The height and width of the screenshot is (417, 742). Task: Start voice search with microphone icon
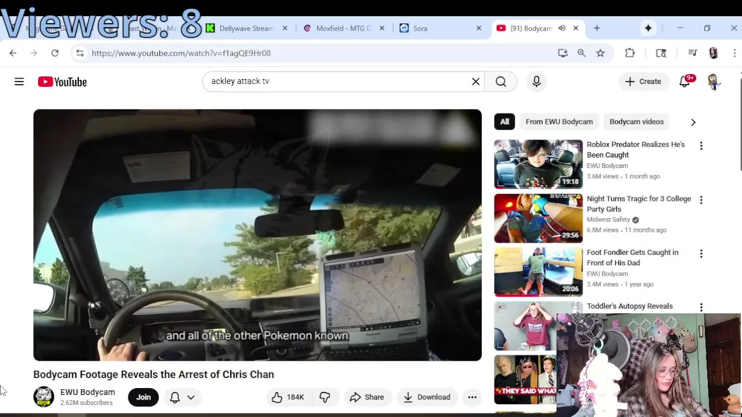[x=536, y=82]
